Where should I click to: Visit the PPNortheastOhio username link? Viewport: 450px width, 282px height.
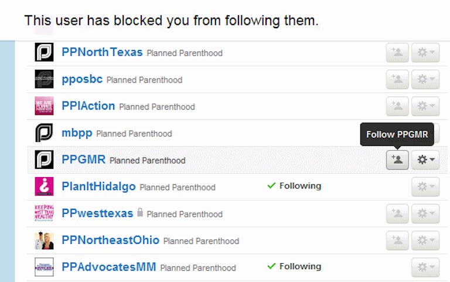pyautogui.click(x=111, y=240)
